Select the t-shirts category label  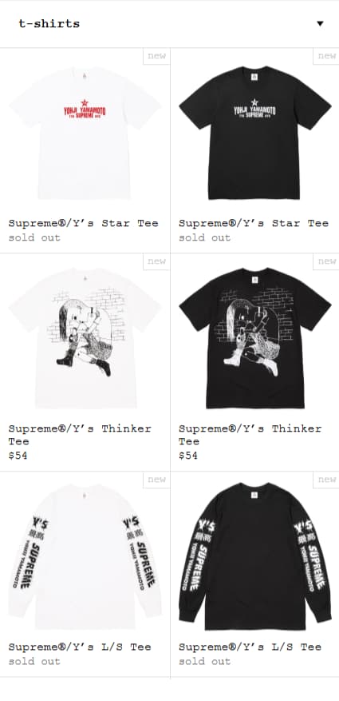point(49,23)
